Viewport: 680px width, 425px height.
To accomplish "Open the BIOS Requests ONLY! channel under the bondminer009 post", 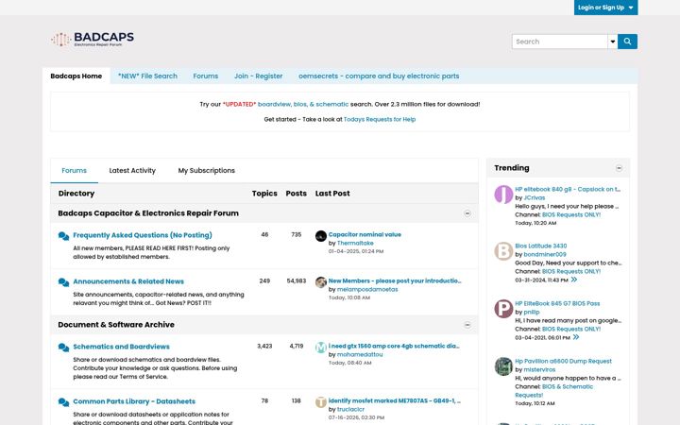I will [571, 271].
